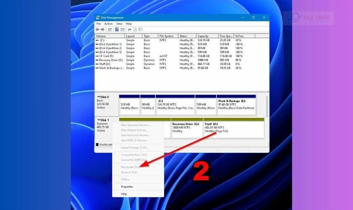Click the checkmark sheet toolbar icon
The image size is (353, 210).
135,29
